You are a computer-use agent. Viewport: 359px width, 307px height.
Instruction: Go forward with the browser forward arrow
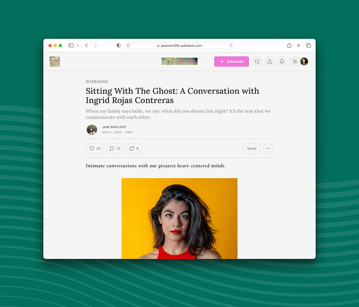(x=96, y=45)
